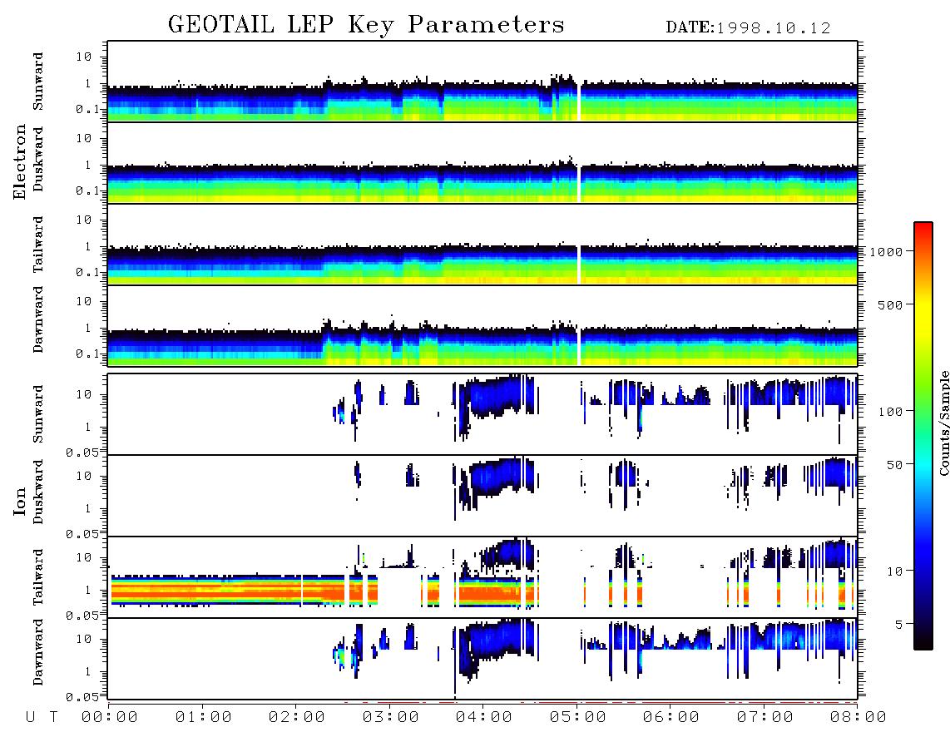Open the Ion Tailward spectrogram panel
950x732 pixels.
pos(482,577)
